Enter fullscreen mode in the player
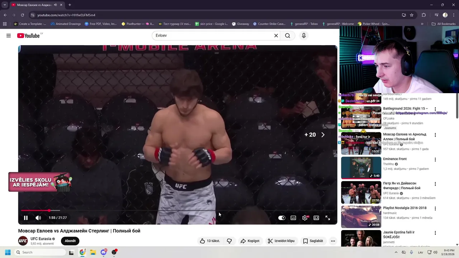This screenshot has width=459, height=258. click(328, 218)
